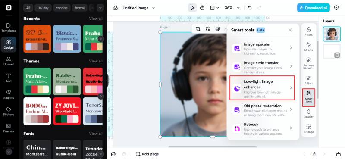Click the undo arrow

point(250,8)
